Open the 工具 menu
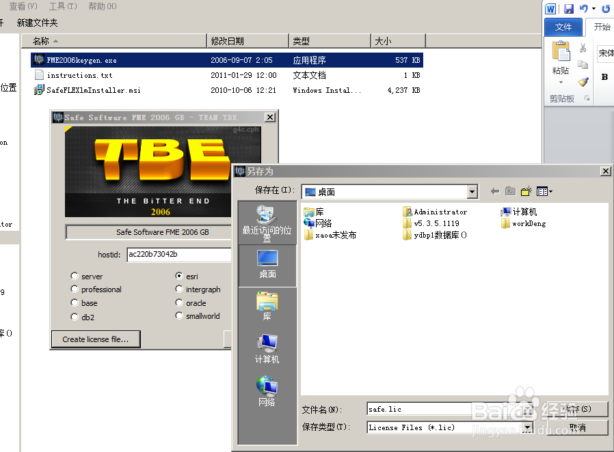This screenshot has height=452, width=614. (62, 6)
